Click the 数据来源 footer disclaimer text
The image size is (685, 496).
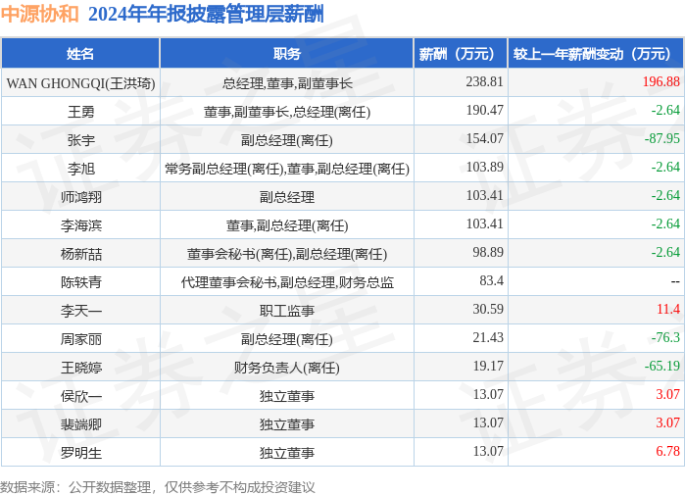coord(157,487)
